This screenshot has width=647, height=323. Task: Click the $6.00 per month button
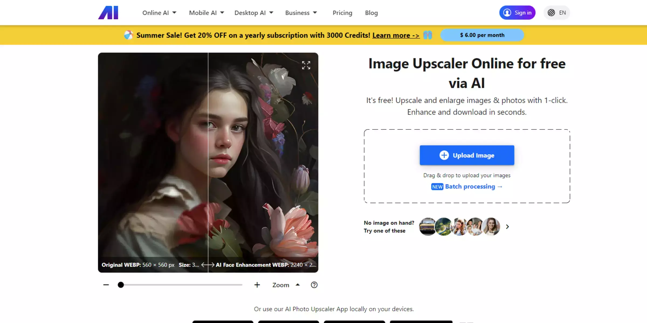point(482,35)
